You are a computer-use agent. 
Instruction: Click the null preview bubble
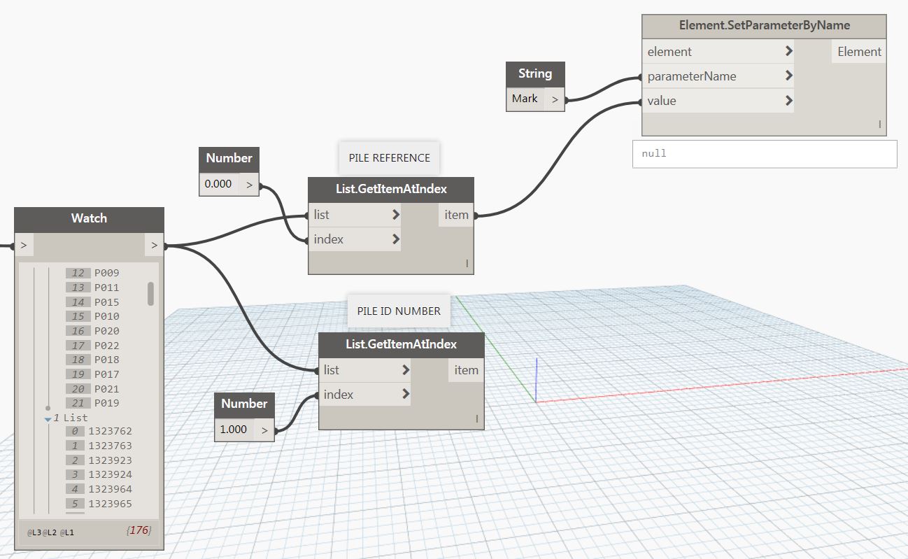coord(765,154)
